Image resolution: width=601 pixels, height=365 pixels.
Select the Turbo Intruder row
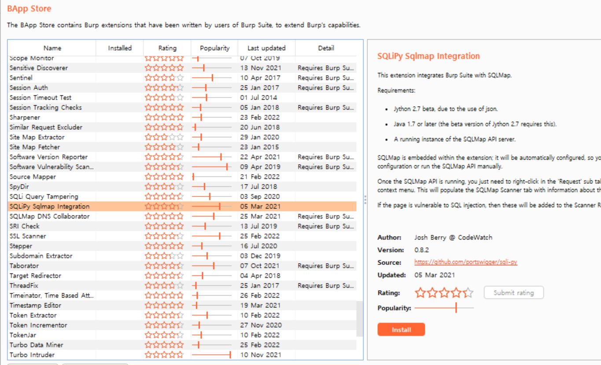click(182, 354)
